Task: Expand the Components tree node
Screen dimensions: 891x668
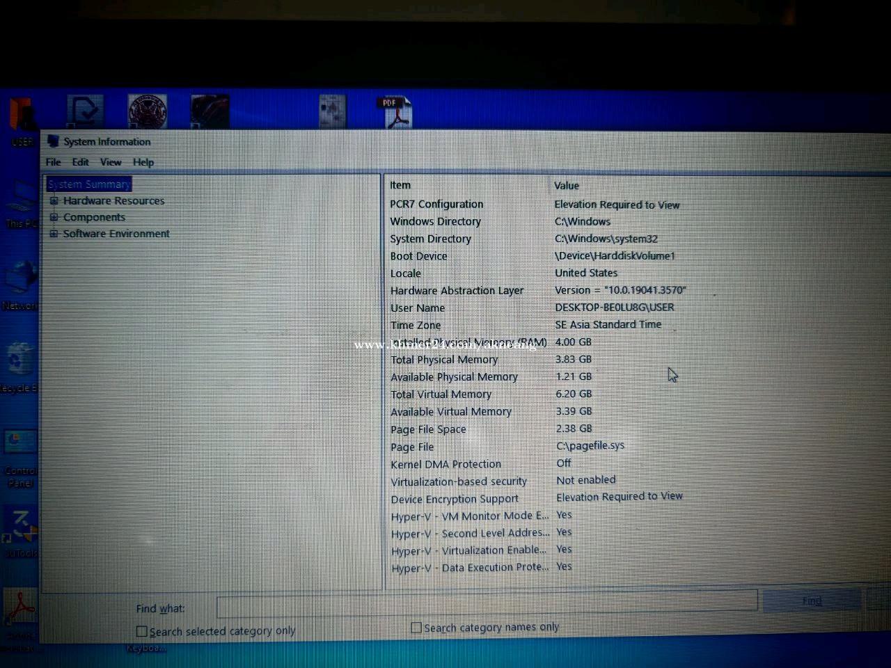Action: point(54,217)
